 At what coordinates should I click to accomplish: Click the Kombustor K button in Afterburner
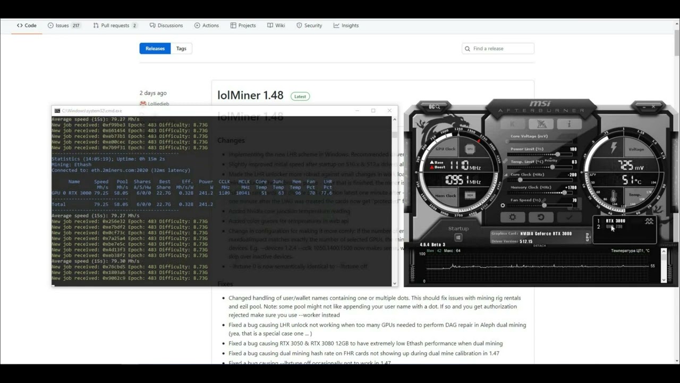(512, 123)
